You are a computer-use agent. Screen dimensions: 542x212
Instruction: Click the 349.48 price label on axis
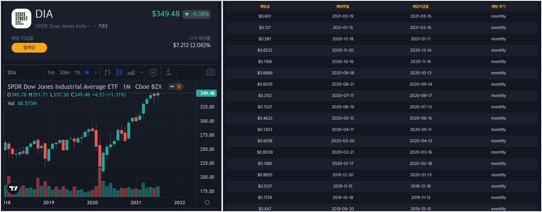207,93
